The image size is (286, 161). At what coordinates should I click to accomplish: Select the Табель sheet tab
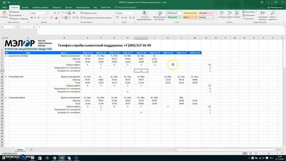[x=20, y=149]
